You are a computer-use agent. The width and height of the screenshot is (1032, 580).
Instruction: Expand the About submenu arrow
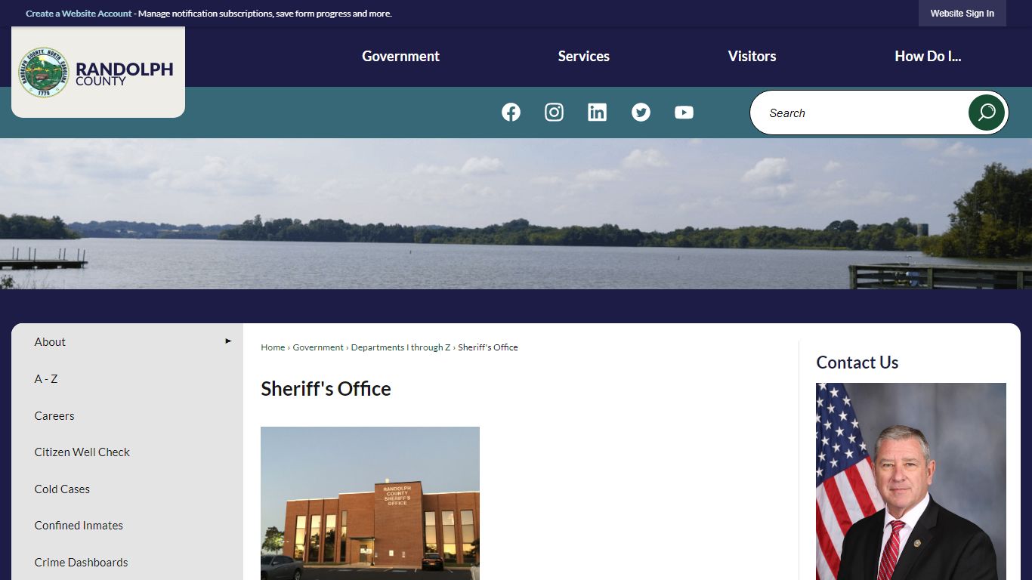[x=228, y=341]
